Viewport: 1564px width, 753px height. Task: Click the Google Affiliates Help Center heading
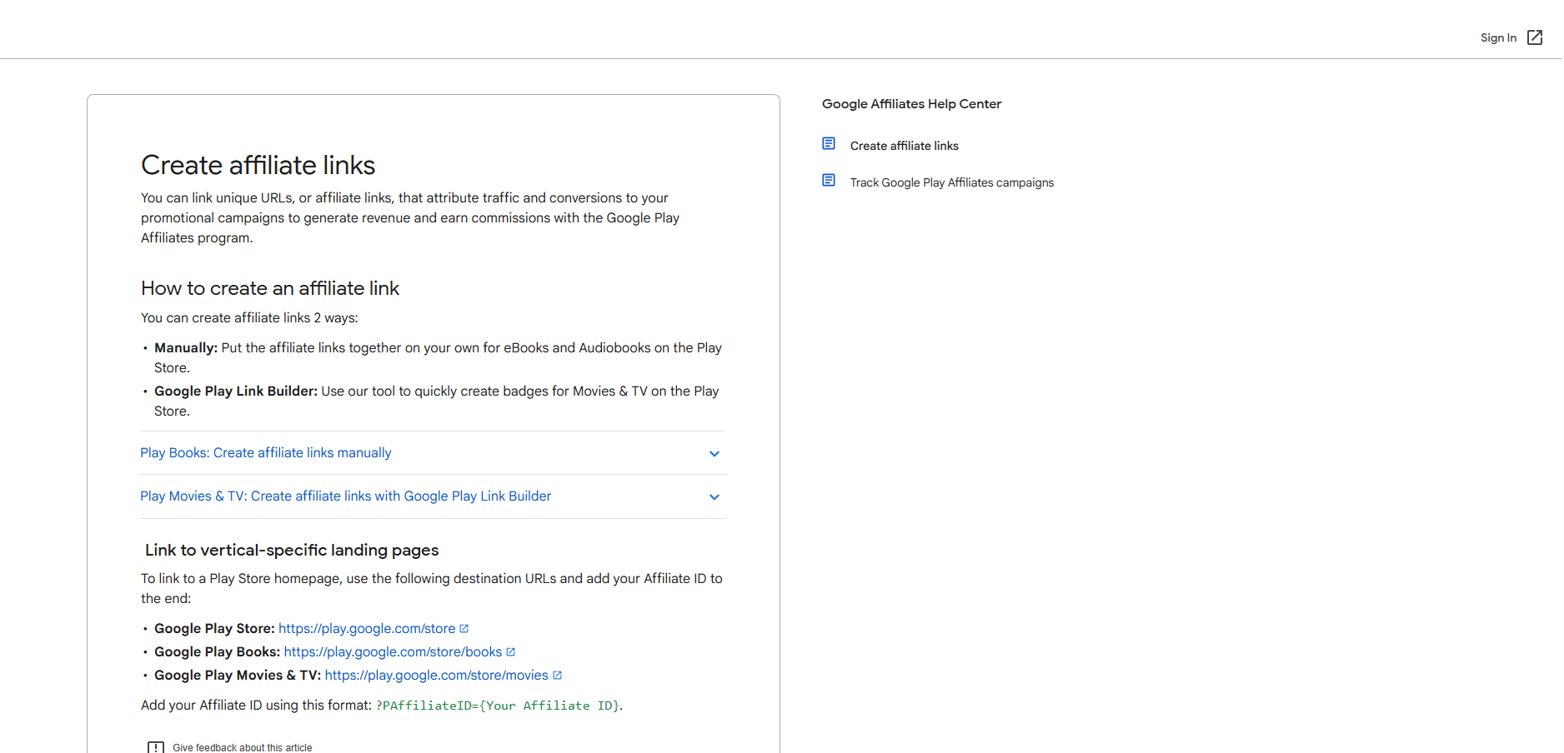pos(911,104)
